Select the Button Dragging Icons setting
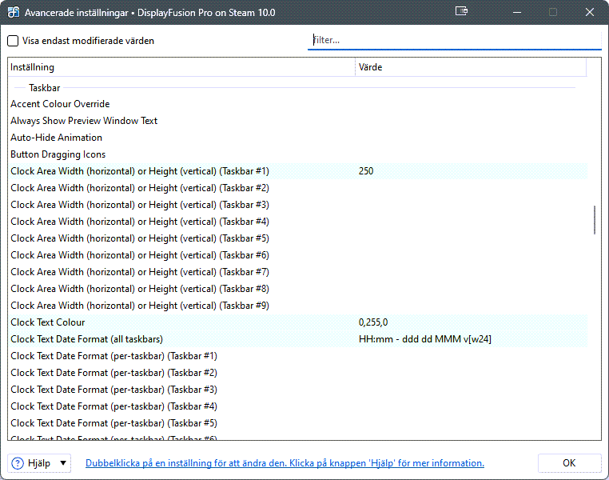 pos(58,154)
